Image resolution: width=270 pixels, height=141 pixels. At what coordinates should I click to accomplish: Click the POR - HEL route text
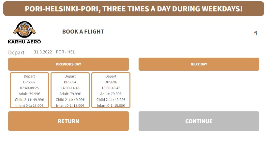pos(66,52)
